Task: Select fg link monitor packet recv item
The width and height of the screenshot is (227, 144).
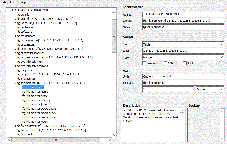Action: pyautogui.click(x=39, y=113)
